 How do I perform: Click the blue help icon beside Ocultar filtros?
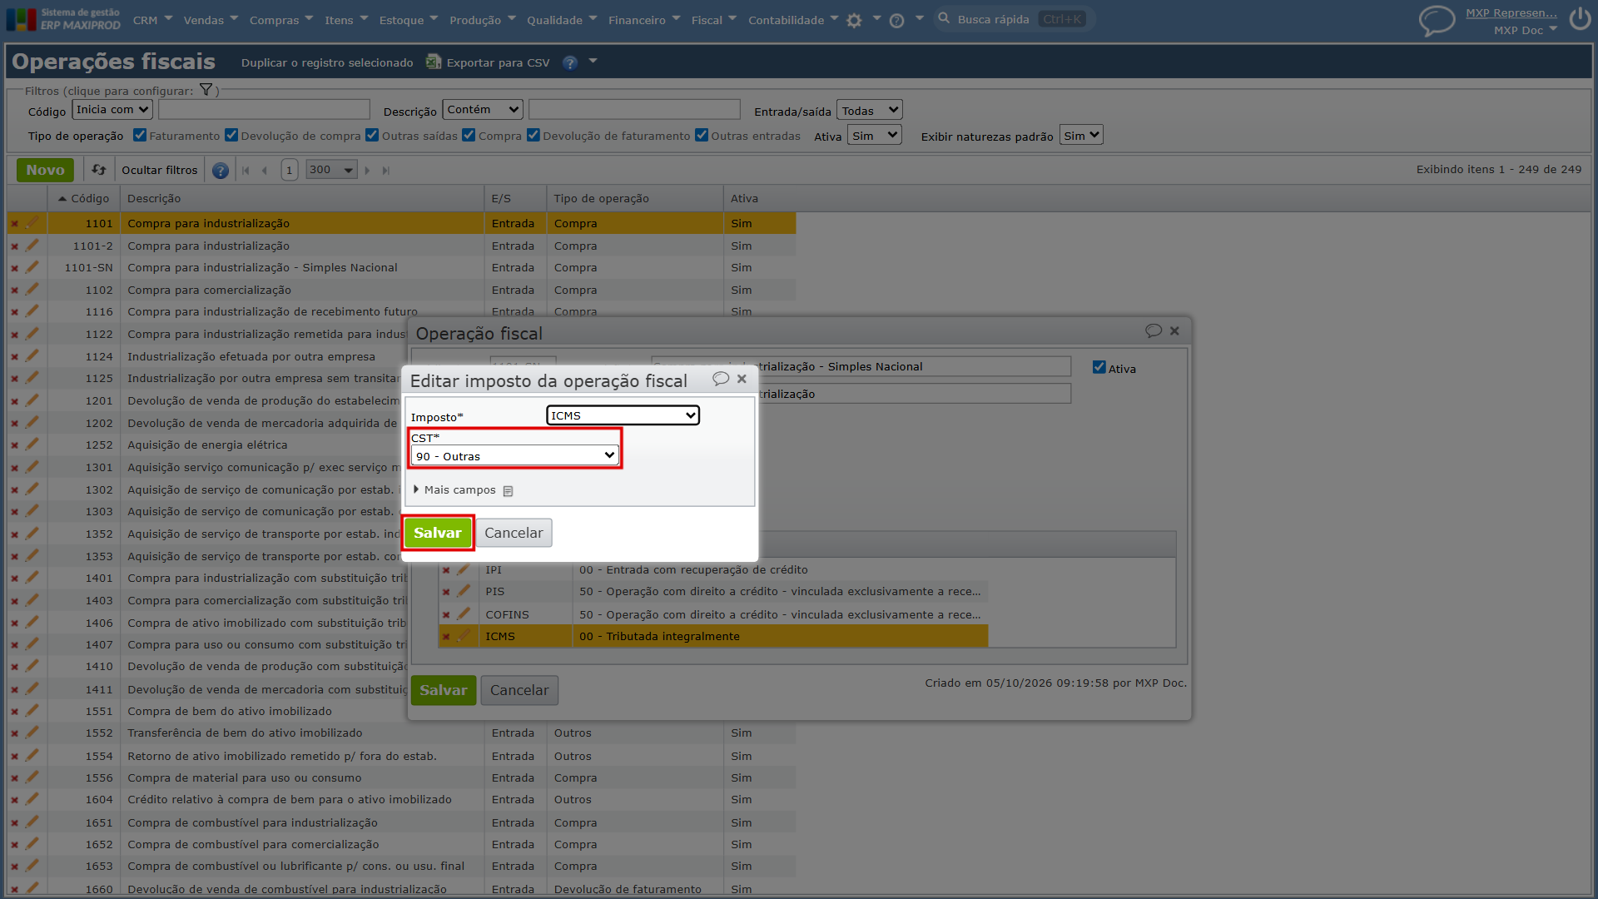click(x=221, y=171)
